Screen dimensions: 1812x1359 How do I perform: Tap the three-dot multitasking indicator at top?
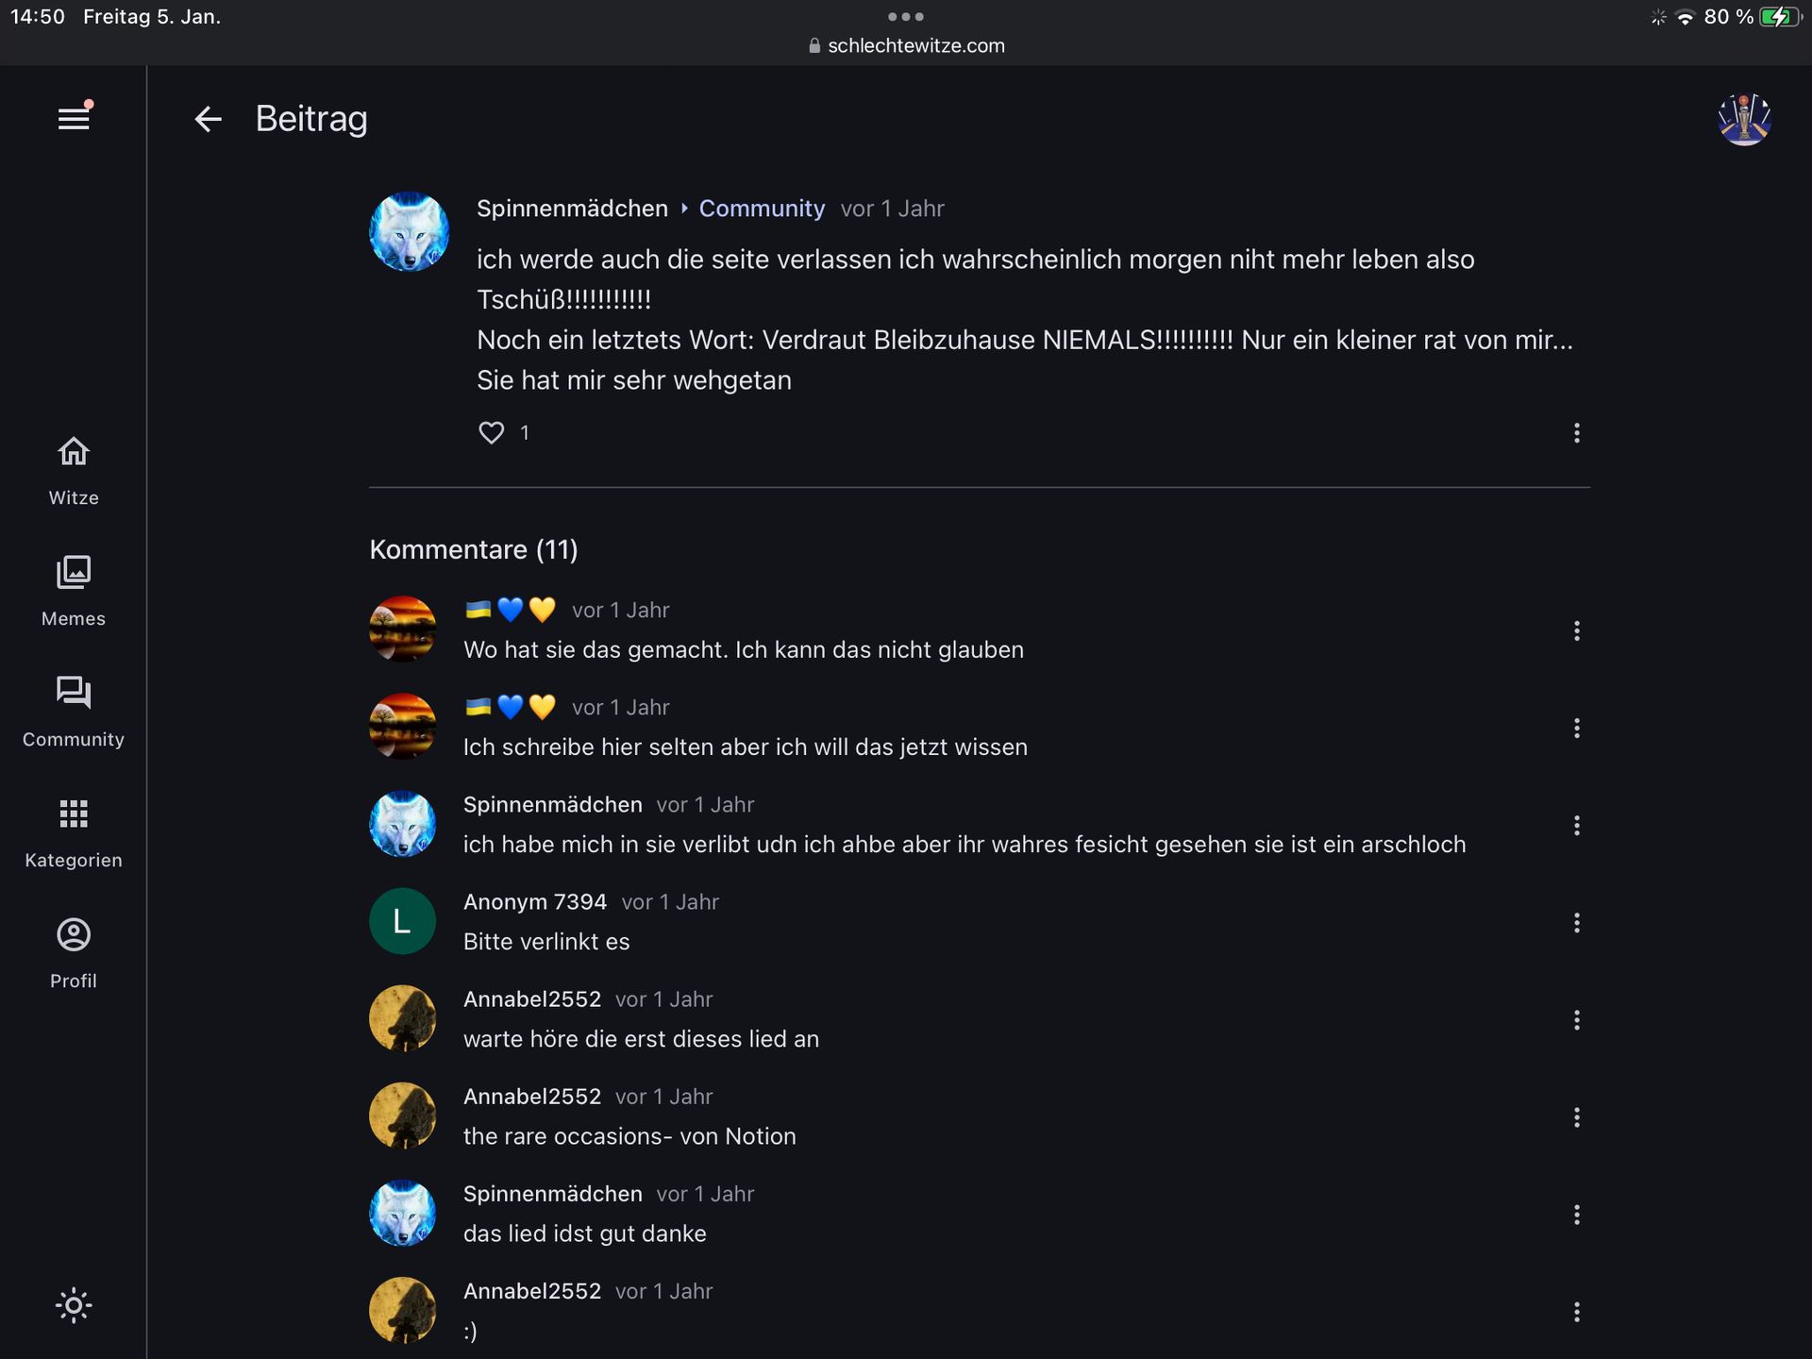click(x=906, y=16)
